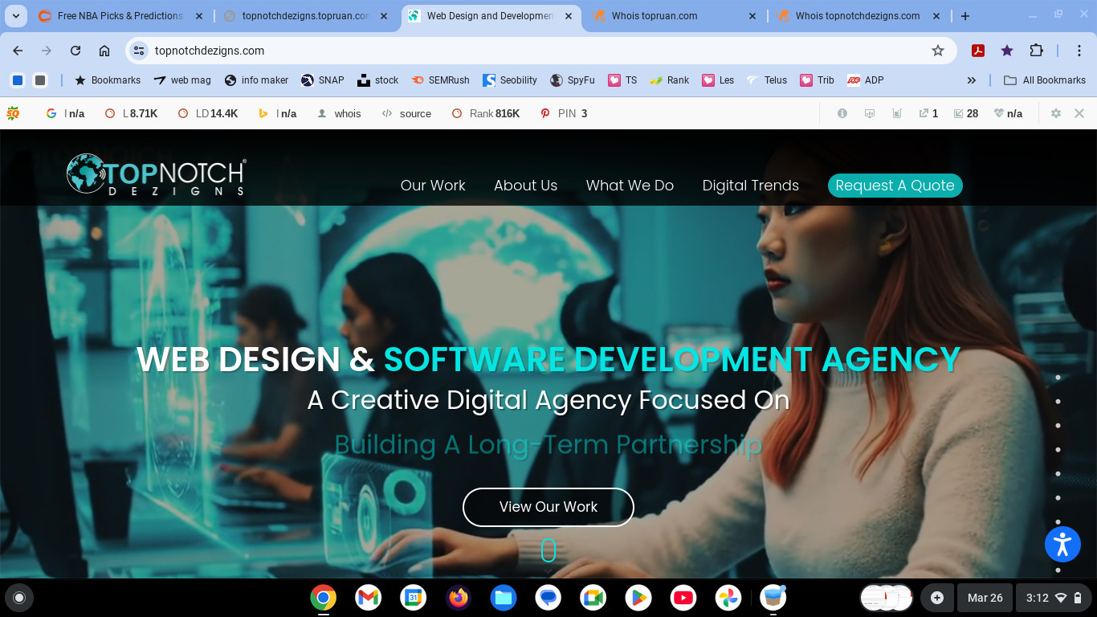The width and height of the screenshot is (1097, 617).
Task: Click the first slide navigation dot
Action: click(x=1058, y=378)
